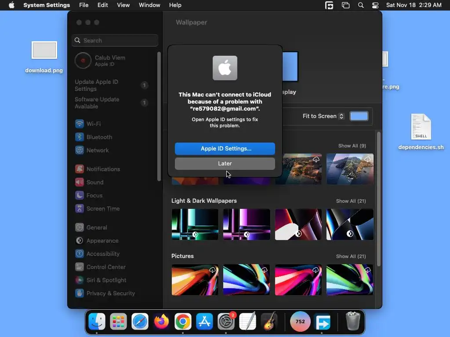
Task: Select the Catalina day-night split wallpaper thumbnail
Action: tap(350, 169)
